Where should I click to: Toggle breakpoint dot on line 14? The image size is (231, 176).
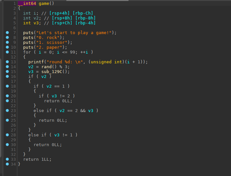pos(7,67)
